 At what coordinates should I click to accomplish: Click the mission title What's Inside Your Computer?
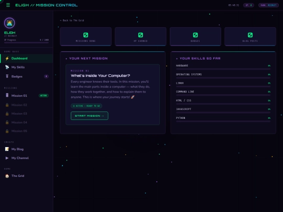coord(100,75)
